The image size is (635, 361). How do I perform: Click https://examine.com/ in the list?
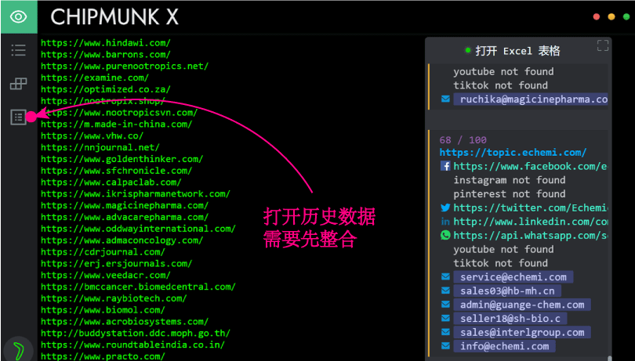tap(95, 78)
